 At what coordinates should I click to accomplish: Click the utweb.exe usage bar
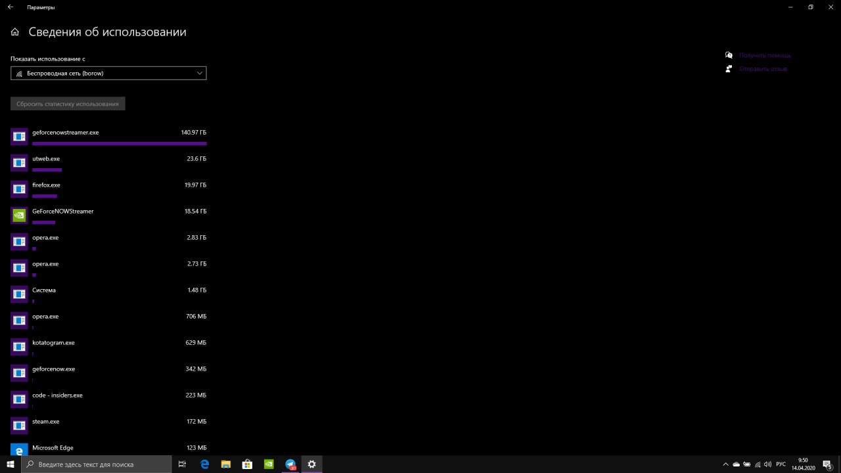pyautogui.click(x=47, y=169)
